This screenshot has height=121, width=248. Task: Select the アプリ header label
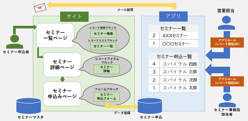(x=173, y=16)
